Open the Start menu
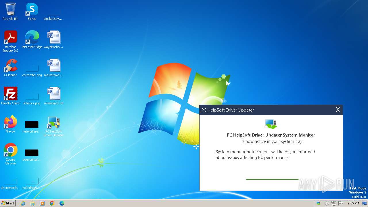 point(8,203)
